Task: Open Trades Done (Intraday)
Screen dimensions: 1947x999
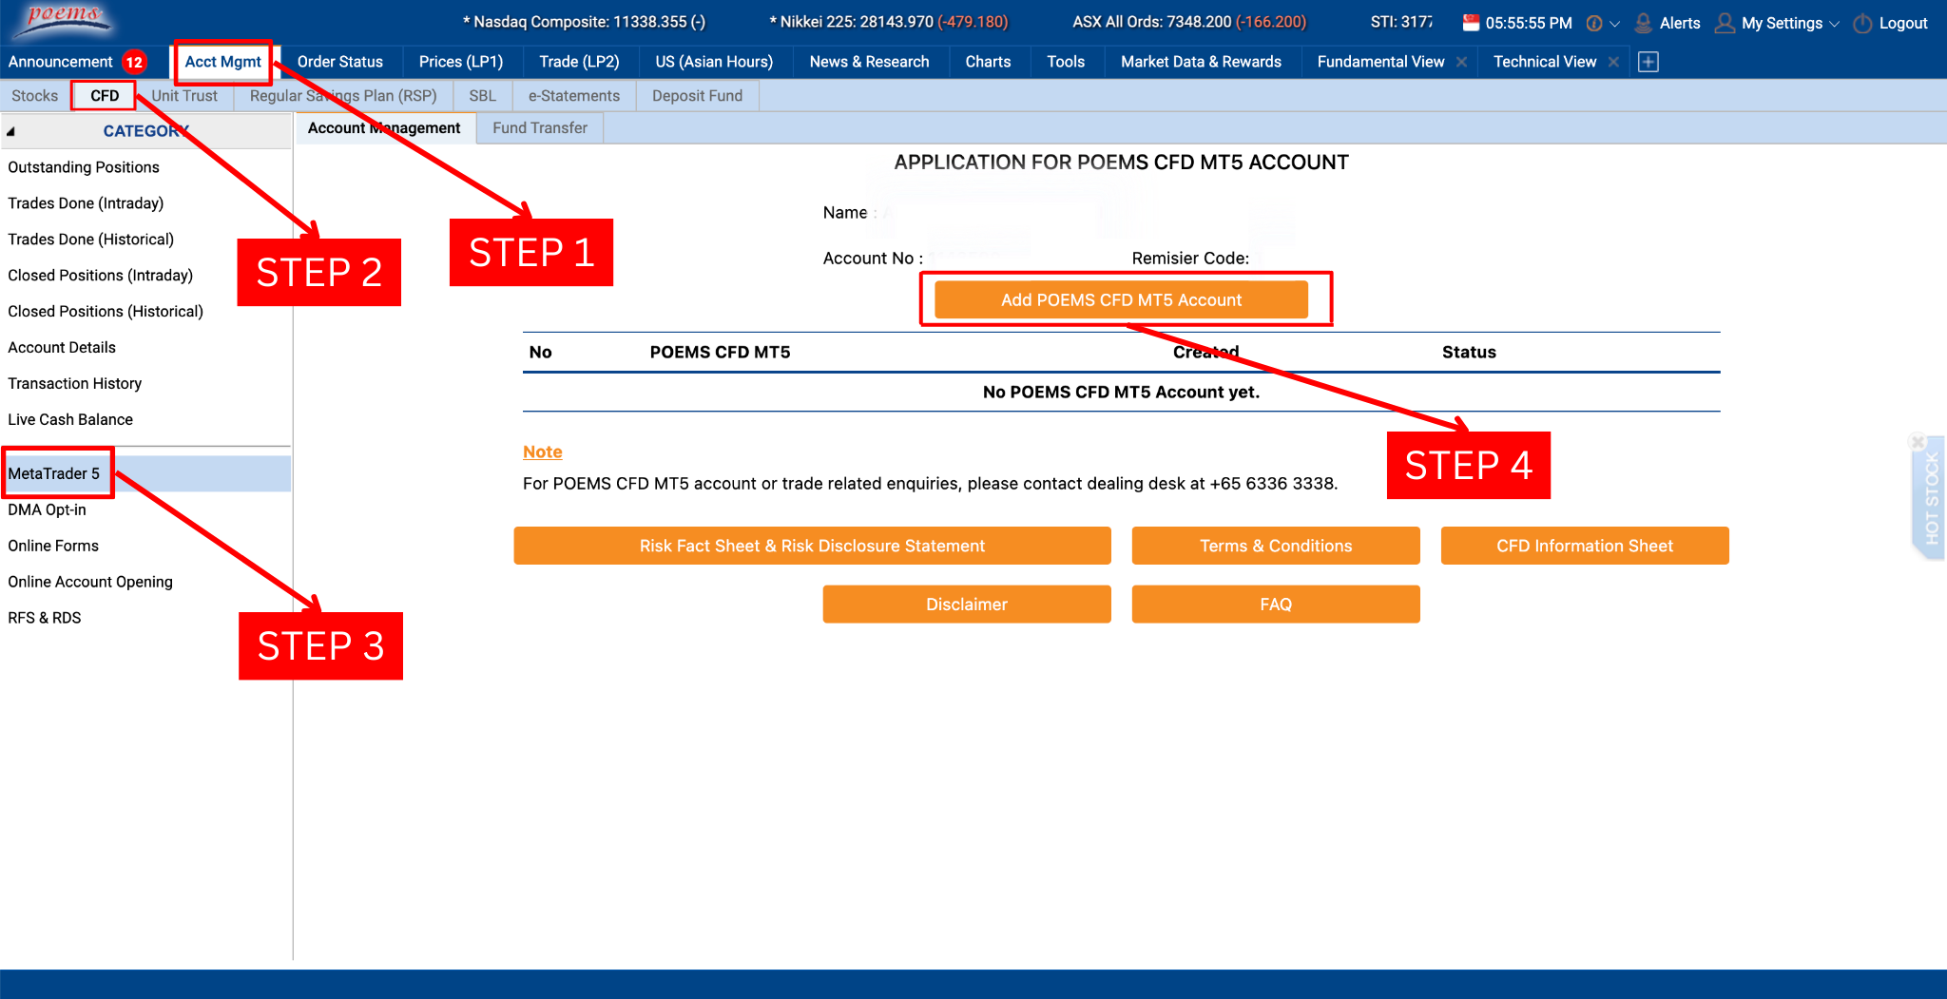Action: tap(86, 203)
